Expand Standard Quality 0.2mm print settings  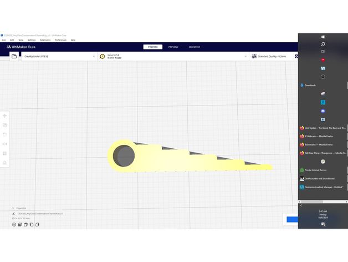click(x=270, y=56)
